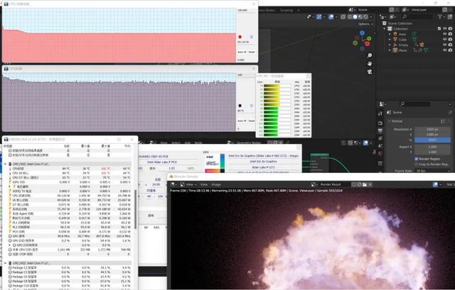Click the resolution percentage slider

432,140
